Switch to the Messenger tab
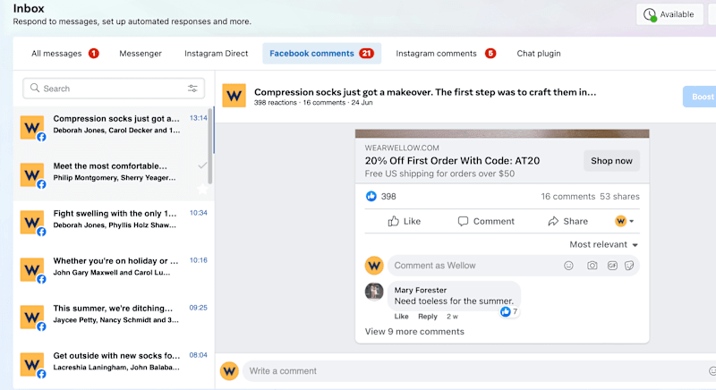 (141, 54)
